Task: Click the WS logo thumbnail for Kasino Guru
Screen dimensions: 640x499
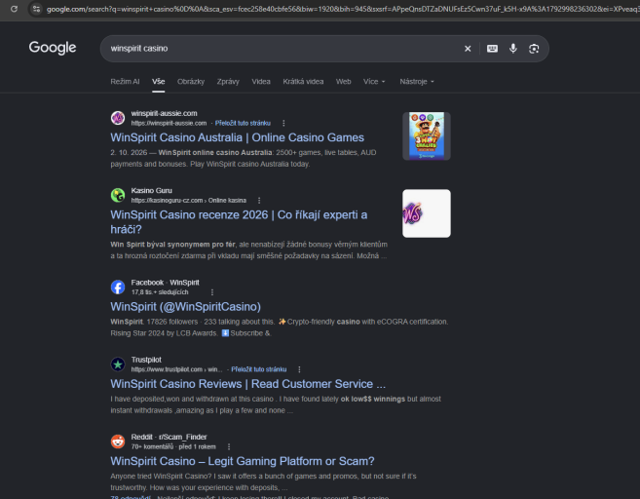Action: pyautogui.click(x=427, y=213)
